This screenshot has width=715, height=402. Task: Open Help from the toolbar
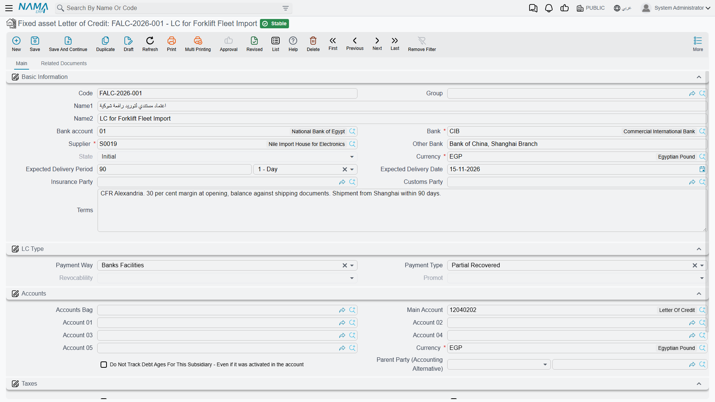click(293, 44)
